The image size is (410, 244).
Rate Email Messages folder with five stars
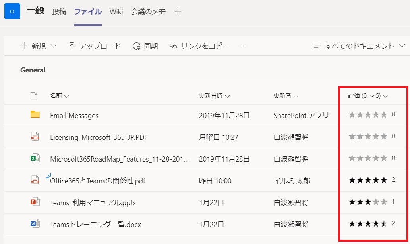pyautogui.click(x=384, y=115)
